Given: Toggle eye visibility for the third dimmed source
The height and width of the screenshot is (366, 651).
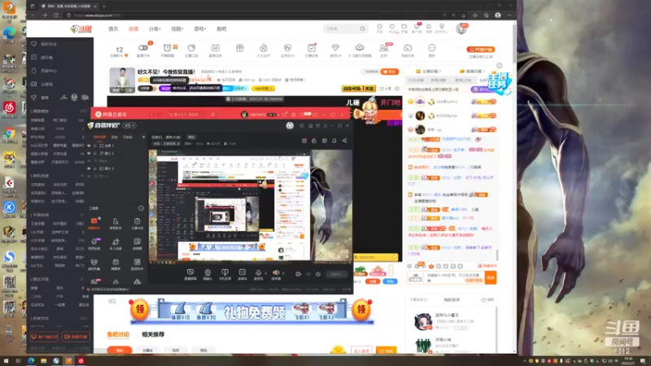Looking at the screenshot, I should (89, 160).
